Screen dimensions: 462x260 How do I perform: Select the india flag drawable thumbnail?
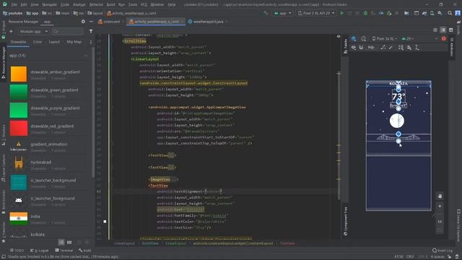point(19,218)
